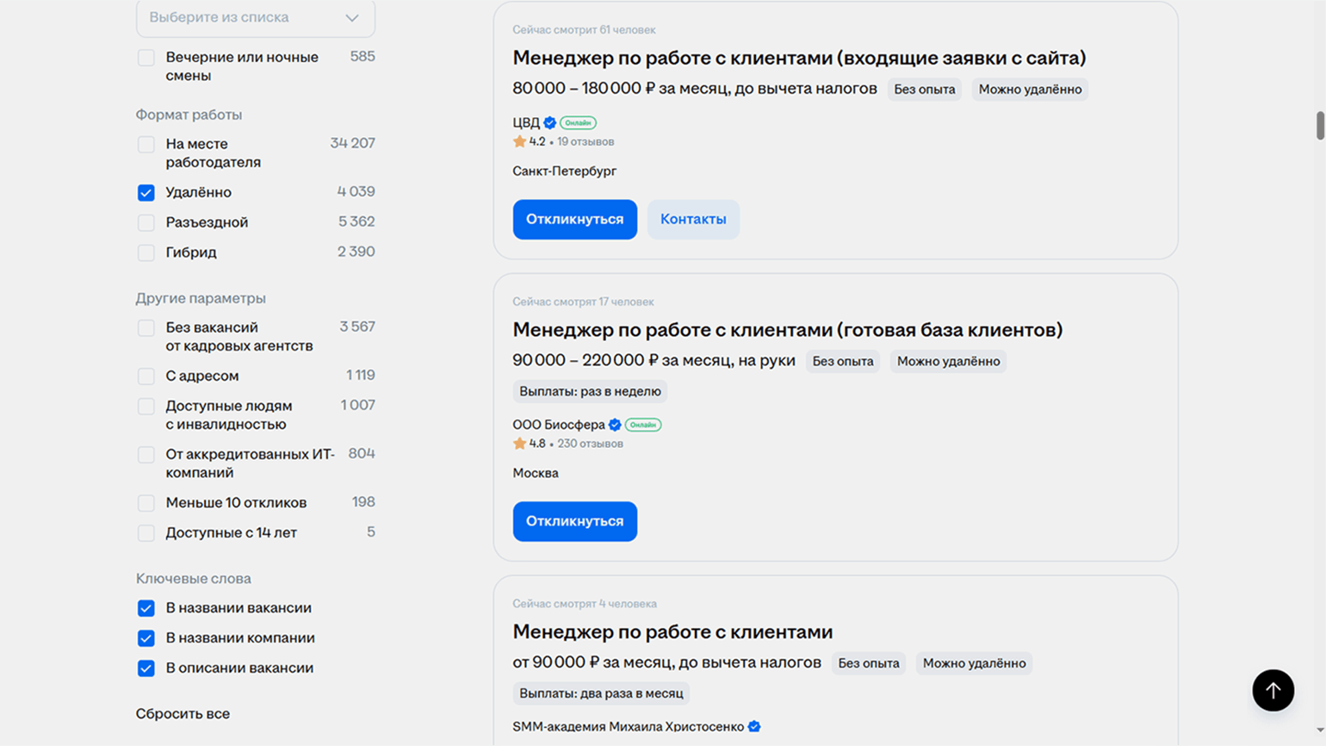Viewport: 1326px width, 746px height.
Task: Uncheck В названии компании keyword option
Action: coord(146,638)
